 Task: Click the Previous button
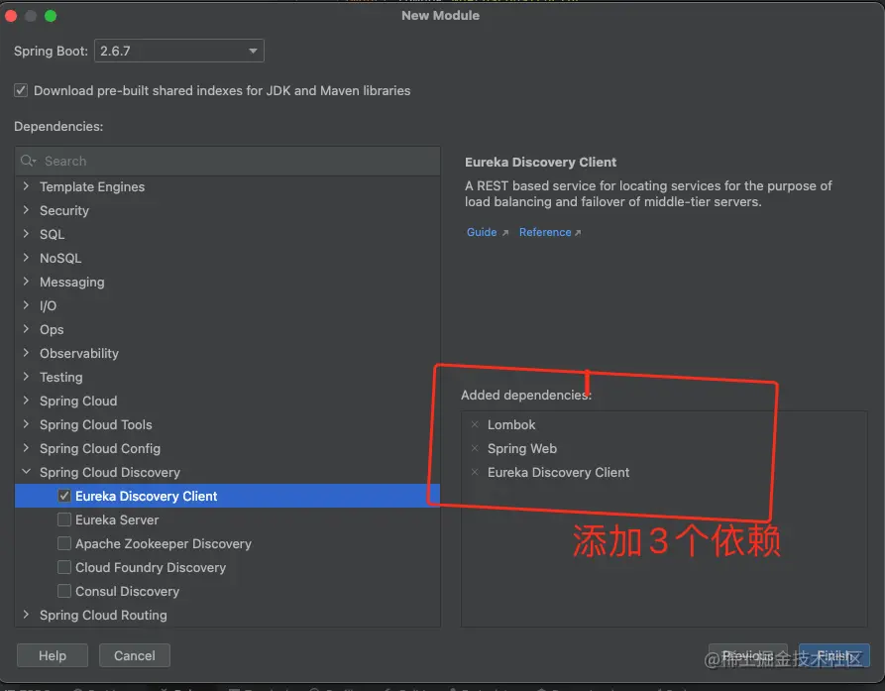[748, 655]
